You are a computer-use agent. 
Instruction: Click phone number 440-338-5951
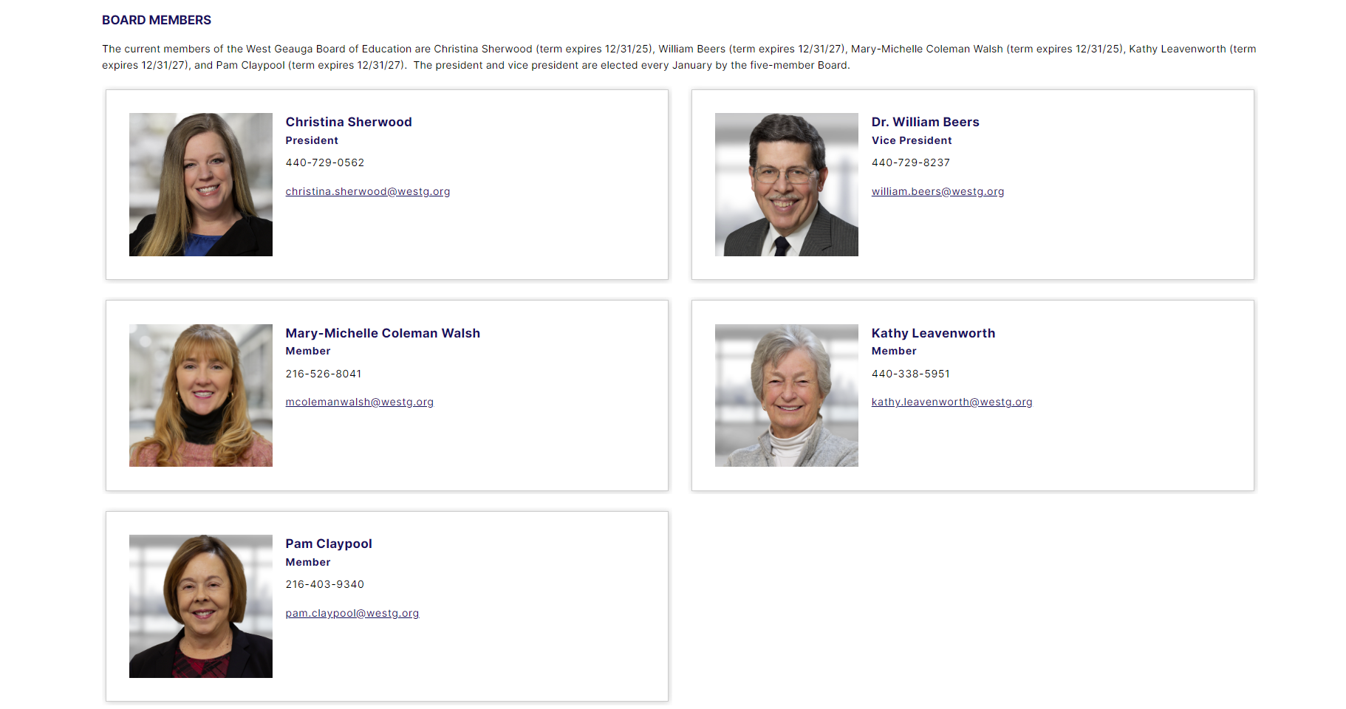coord(911,374)
